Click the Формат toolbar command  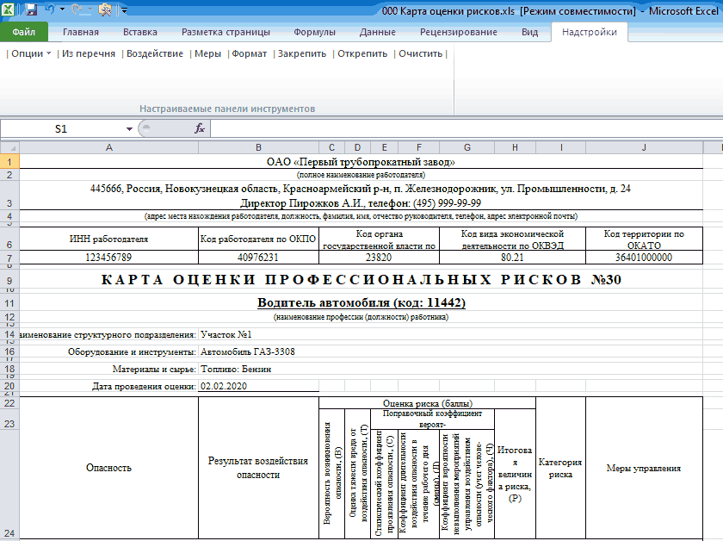pos(249,53)
